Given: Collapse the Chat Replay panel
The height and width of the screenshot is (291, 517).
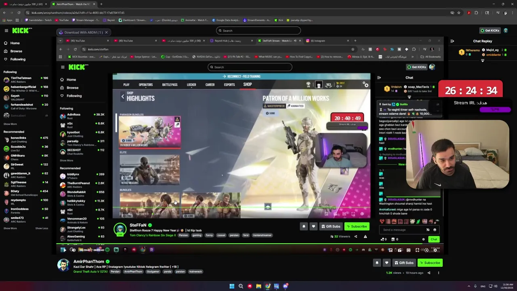Looking at the screenshot, I should click(x=452, y=41).
